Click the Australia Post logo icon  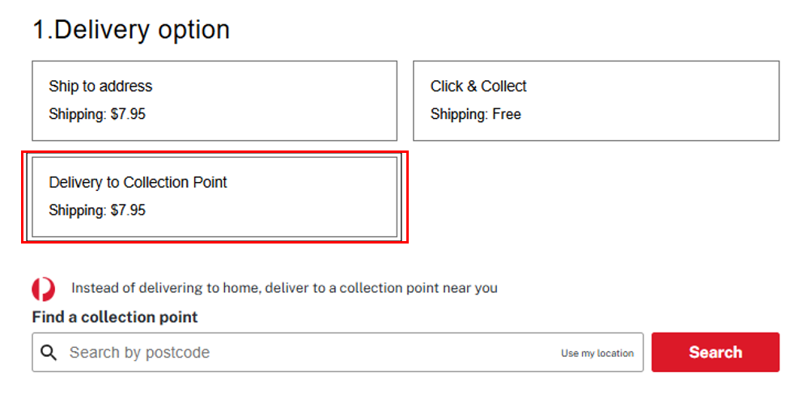point(44,289)
